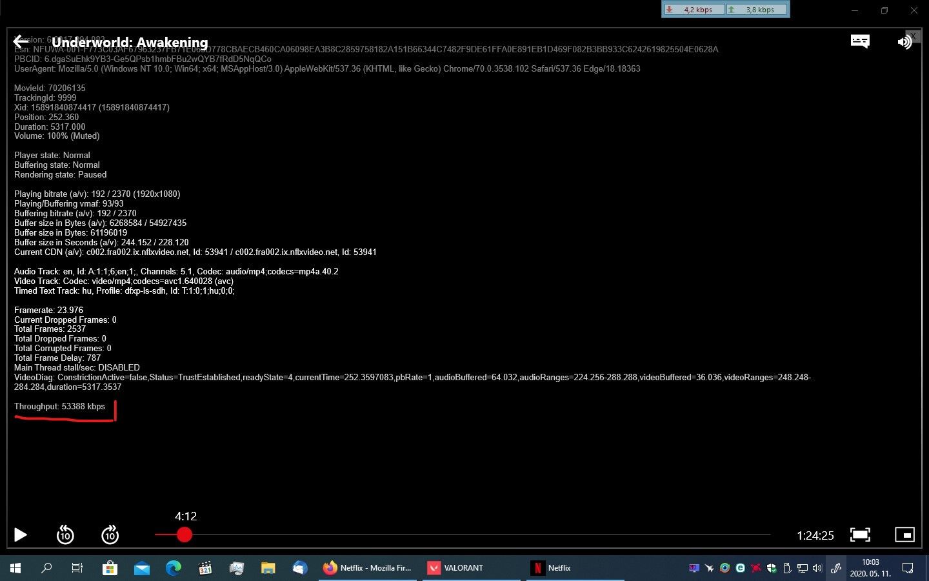Click the upload speed 3,8 kbps indicator
This screenshot has width=929, height=581.
point(756,10)
